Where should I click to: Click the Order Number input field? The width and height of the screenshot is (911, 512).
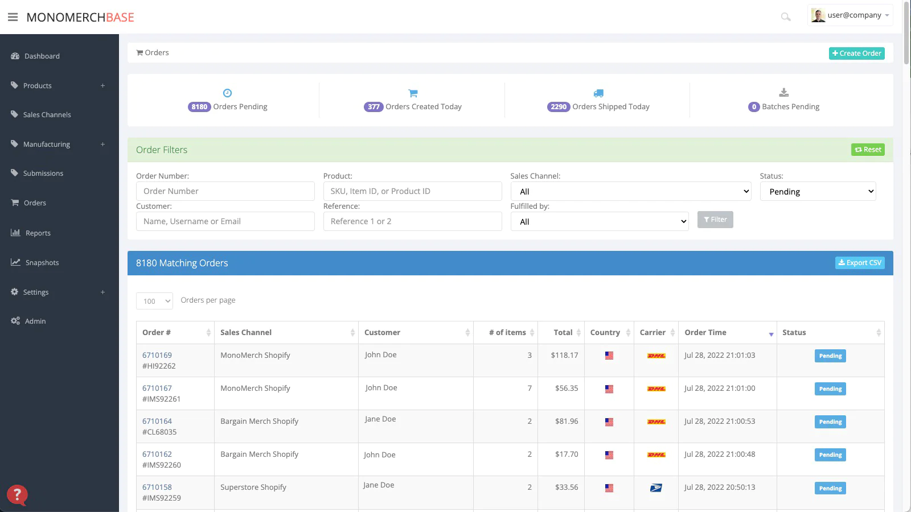225,191
